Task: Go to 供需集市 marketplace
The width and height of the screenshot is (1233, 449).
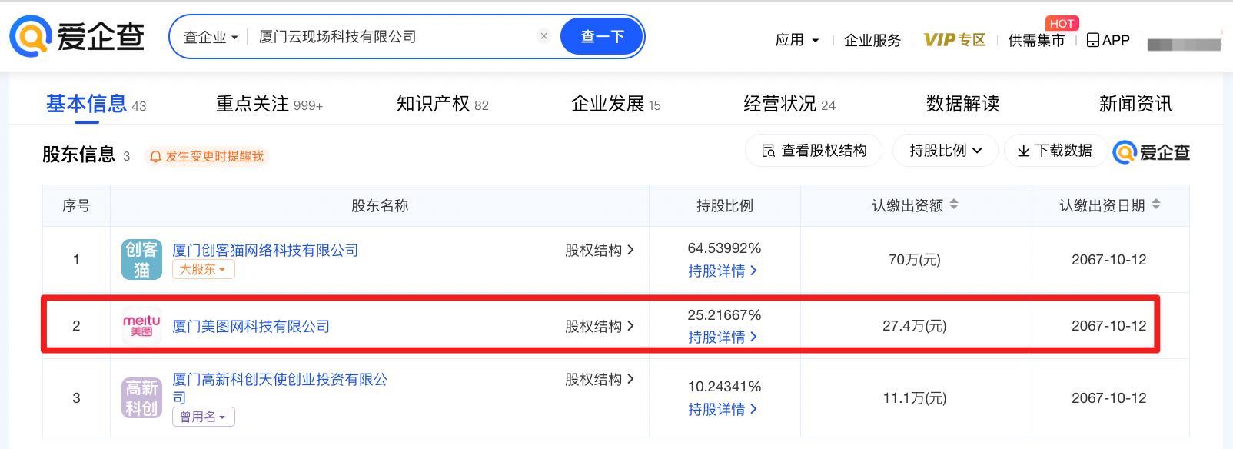Action: 1036,40
